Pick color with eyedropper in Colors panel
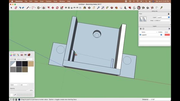The width and height of the screenshot is (180, 101). click(x=15, y=95)
